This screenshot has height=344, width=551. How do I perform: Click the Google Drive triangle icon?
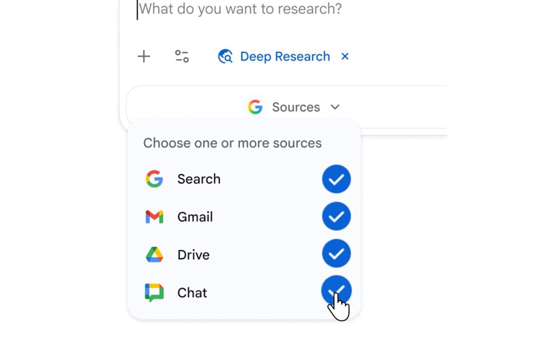[153, 254]
